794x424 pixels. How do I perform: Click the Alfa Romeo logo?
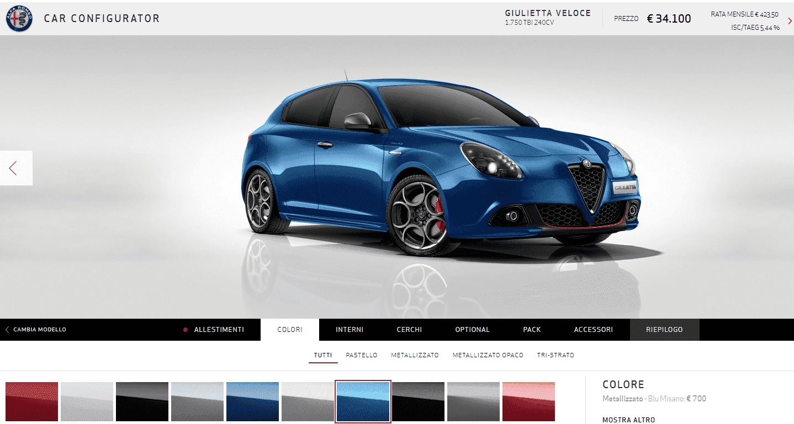(19, 18)
